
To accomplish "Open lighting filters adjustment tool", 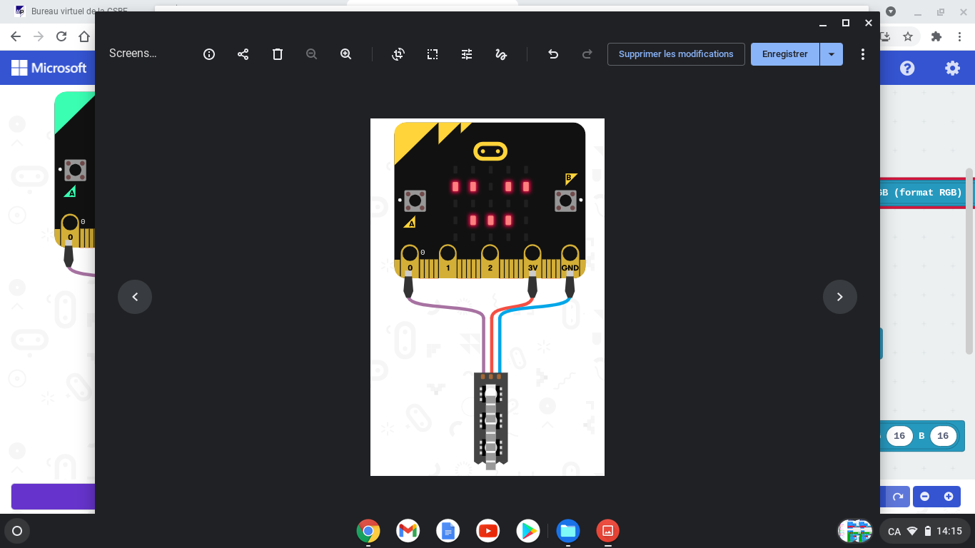I will (467, 54).
